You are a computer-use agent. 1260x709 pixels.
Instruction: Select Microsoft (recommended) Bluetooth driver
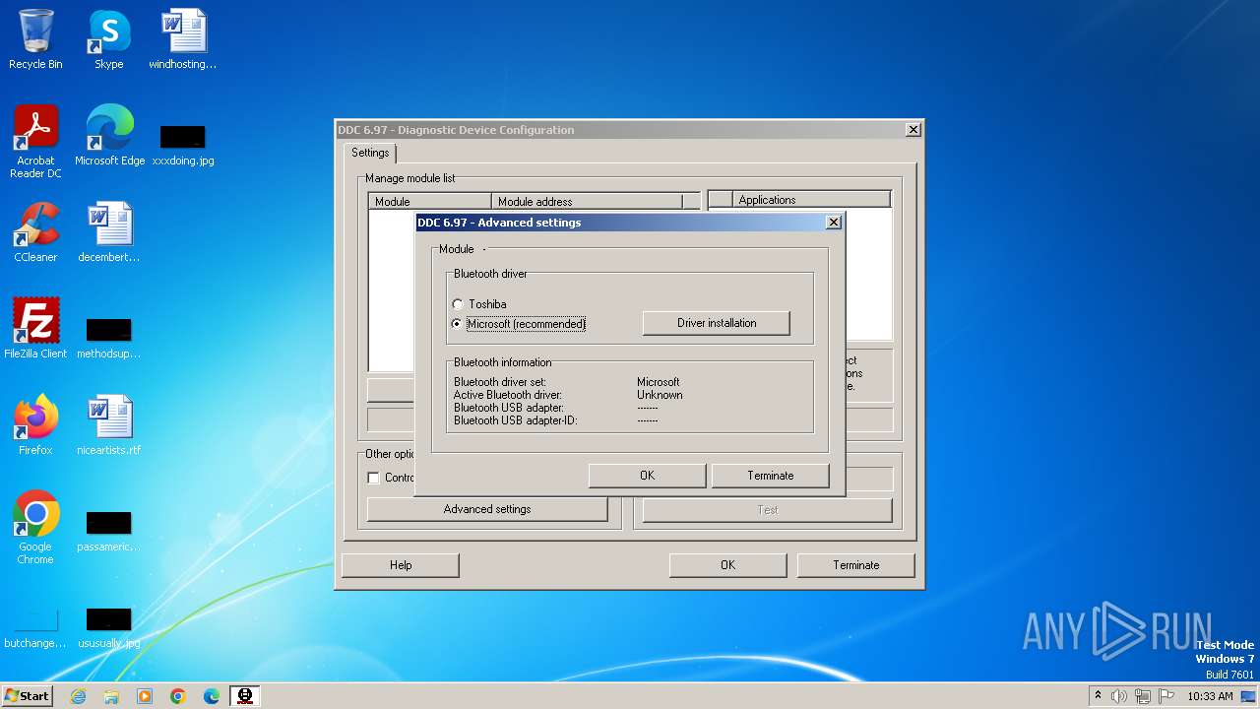(519, 324)
